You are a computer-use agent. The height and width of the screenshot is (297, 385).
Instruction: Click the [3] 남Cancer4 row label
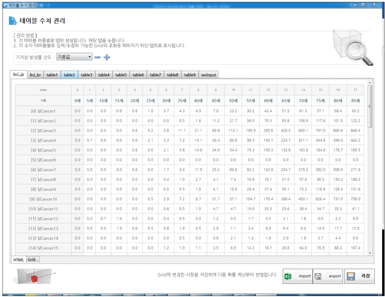tap(43, 141)
